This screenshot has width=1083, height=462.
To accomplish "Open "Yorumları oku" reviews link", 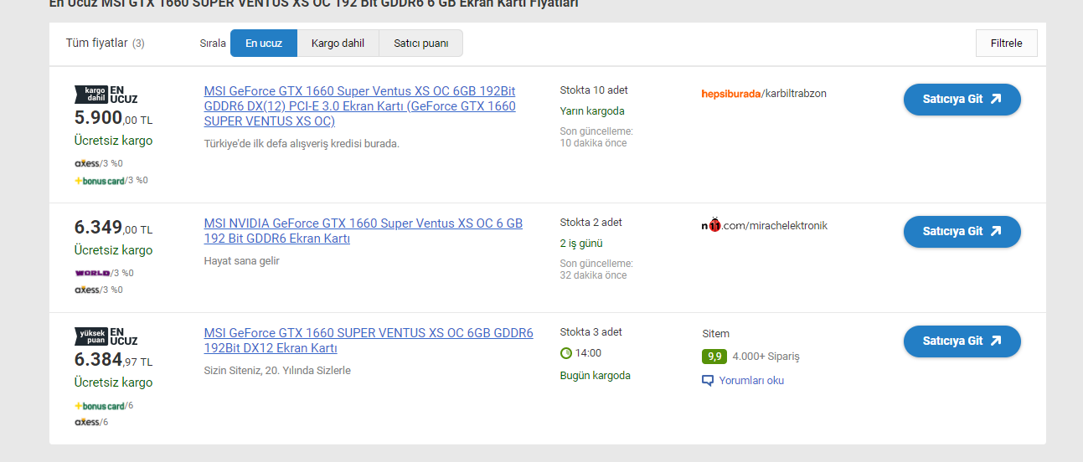I will pyautogui.click(x=751, y=380).
